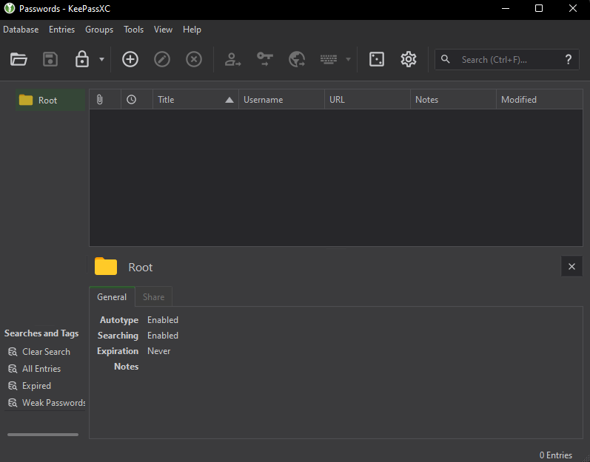This screenshot has height=462, width=590.
Task: Open the Database menu
Action: (21, 30)
